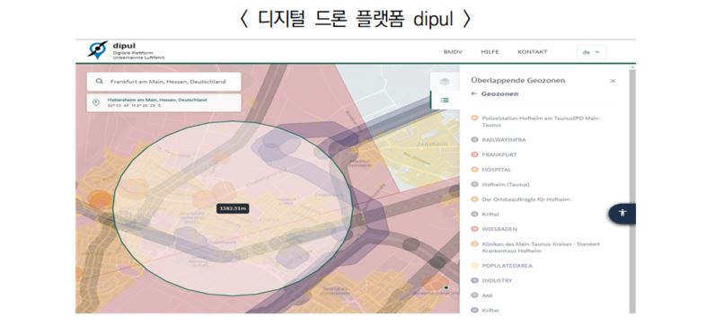This screenshot has width=724, height=335.
Task: Expand the Kliniken des Main-Taunus-Kreises entry
Action: pyautogui.click(x=535, y=247)
